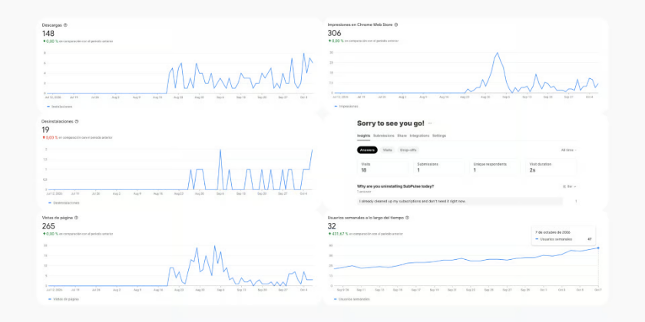The image size is (645, 322).
Task: Toggle the Instalaciones legend entry
Action: (59, 107)
